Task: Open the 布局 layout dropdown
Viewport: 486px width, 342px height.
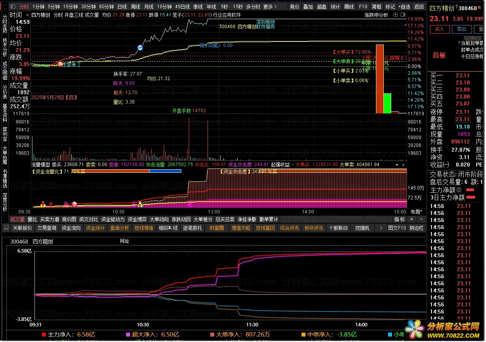Action: pos(417,211)
